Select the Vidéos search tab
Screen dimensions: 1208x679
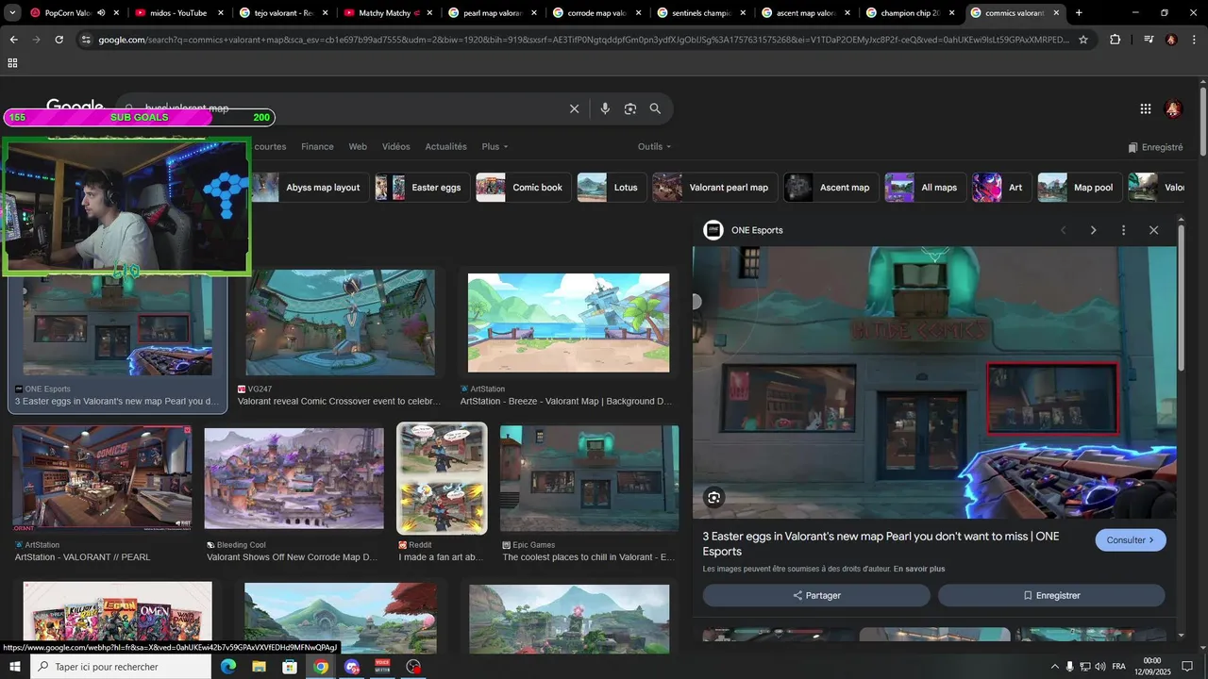(x=396, y=147)
